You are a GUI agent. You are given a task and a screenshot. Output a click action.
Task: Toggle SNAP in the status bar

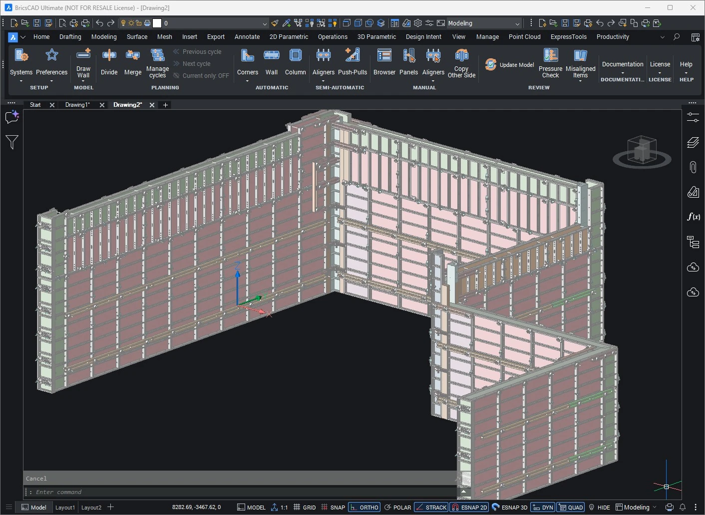click(333, 507)
